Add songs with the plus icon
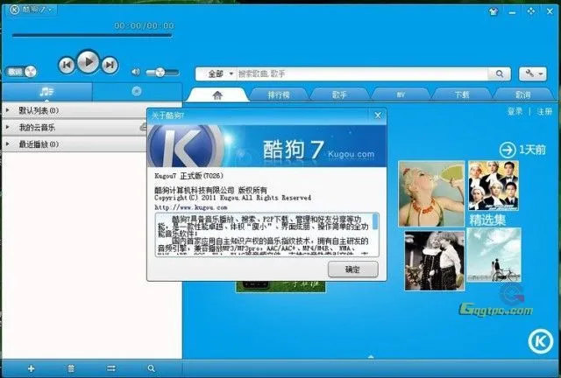The image size is (561, 378). pos(32,368)
